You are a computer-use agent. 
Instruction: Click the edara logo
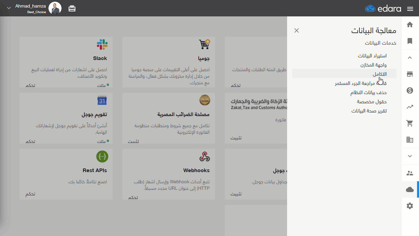coord(383,9)
